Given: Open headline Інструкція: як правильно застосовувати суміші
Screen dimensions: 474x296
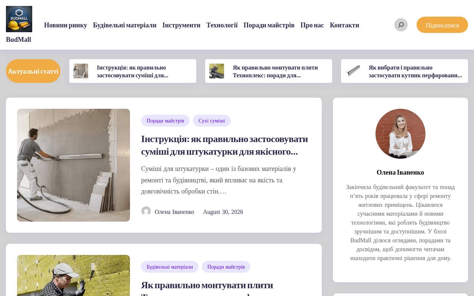Looking at the screenshot, I should (224, 145).
